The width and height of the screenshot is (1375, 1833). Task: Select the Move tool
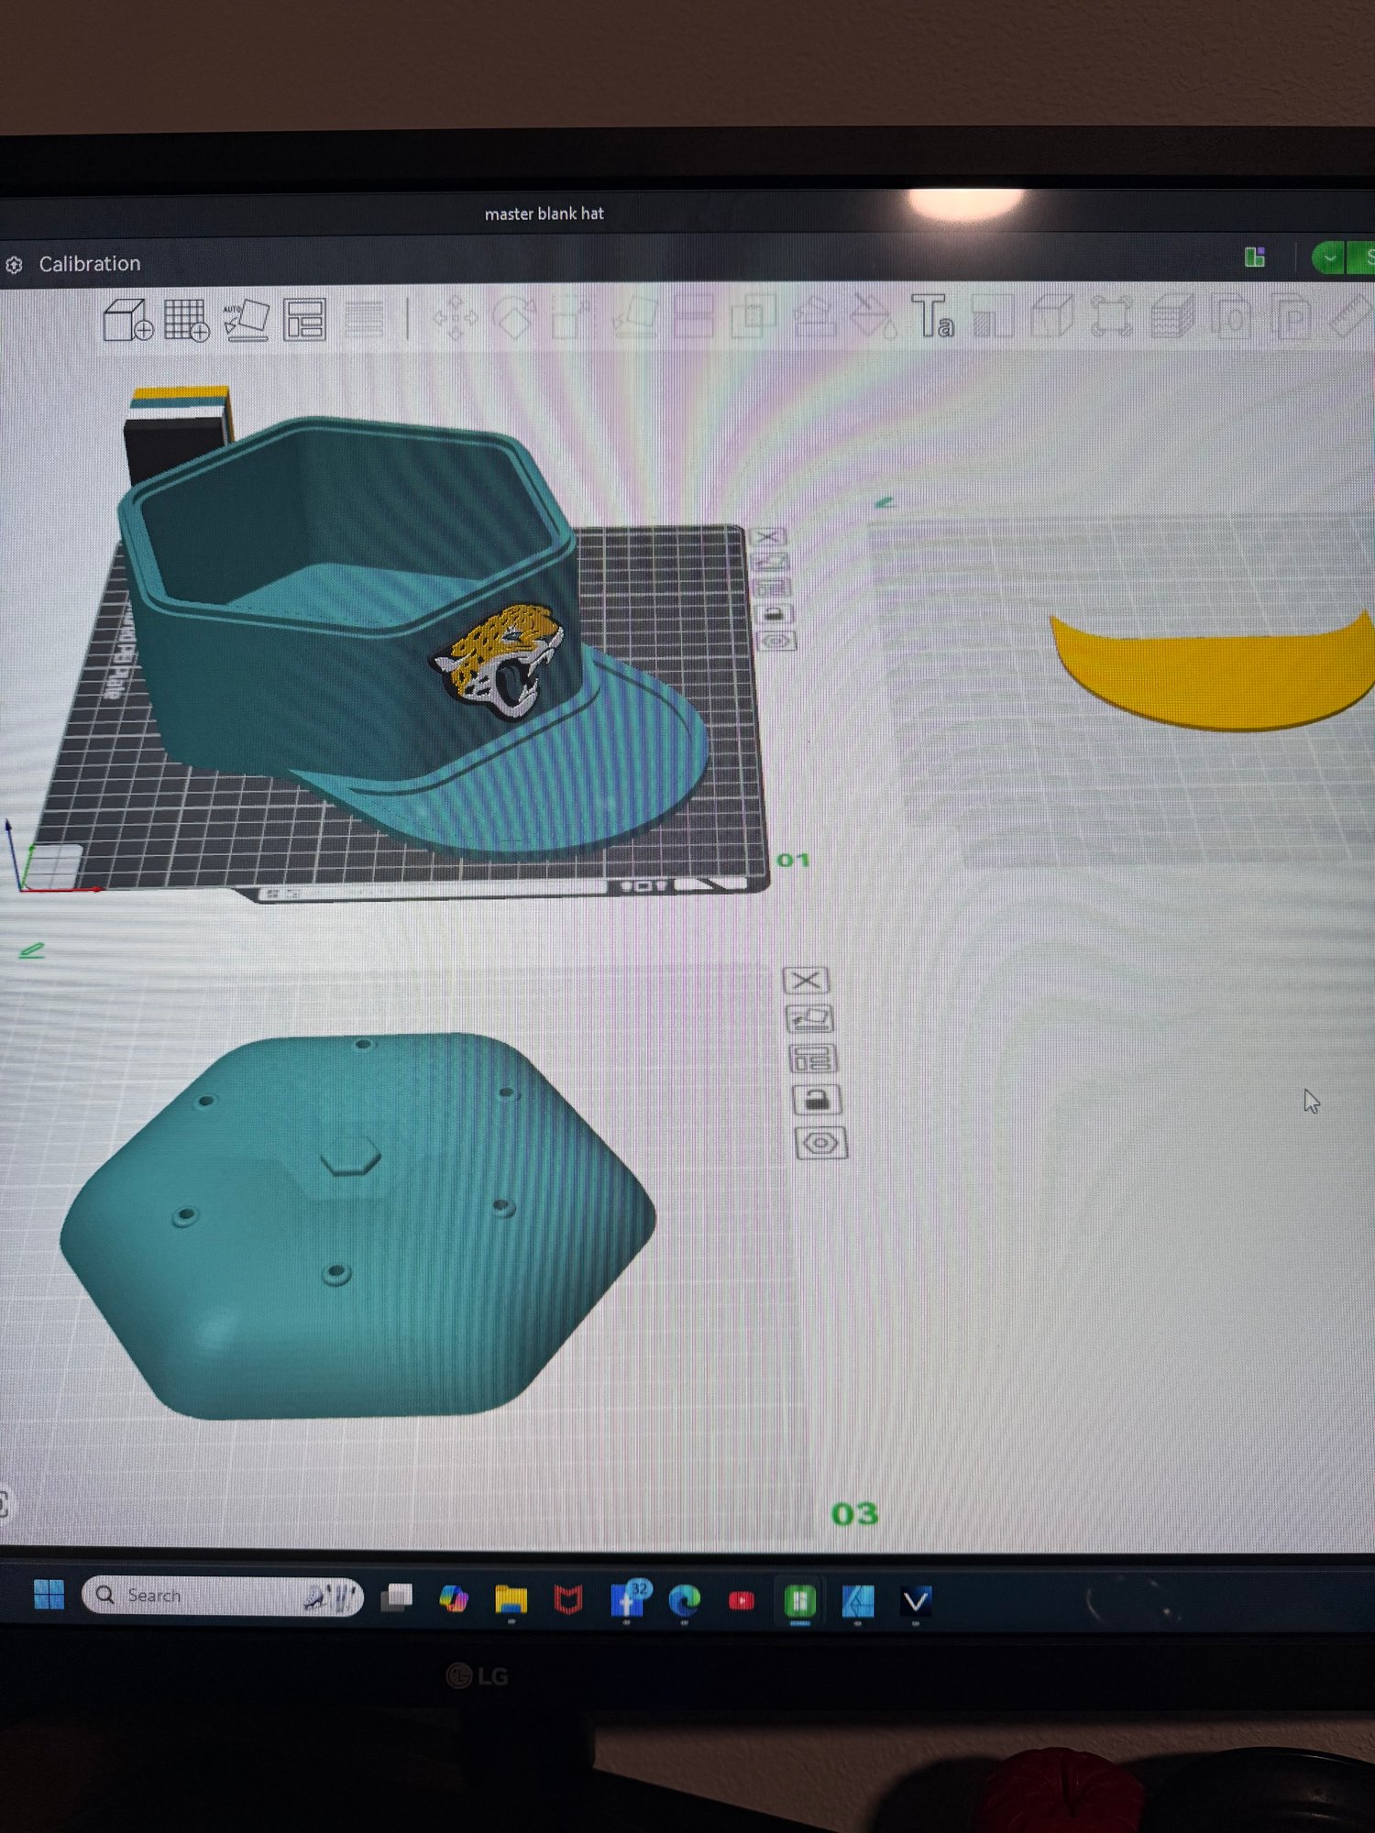pos(456,319)
